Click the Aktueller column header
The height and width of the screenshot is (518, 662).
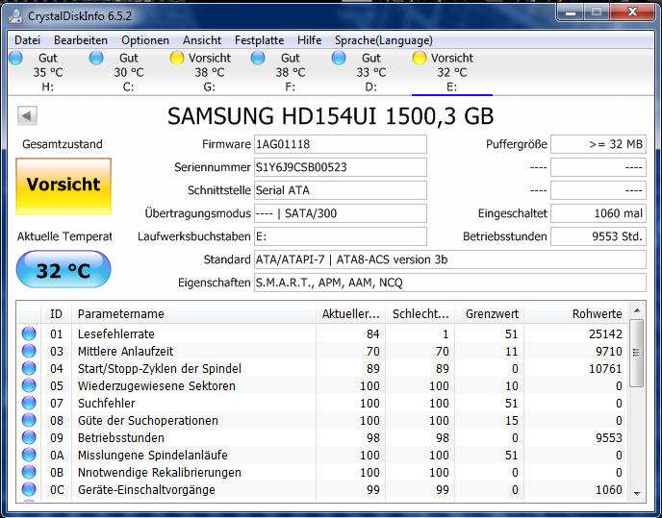click(351, 314)
